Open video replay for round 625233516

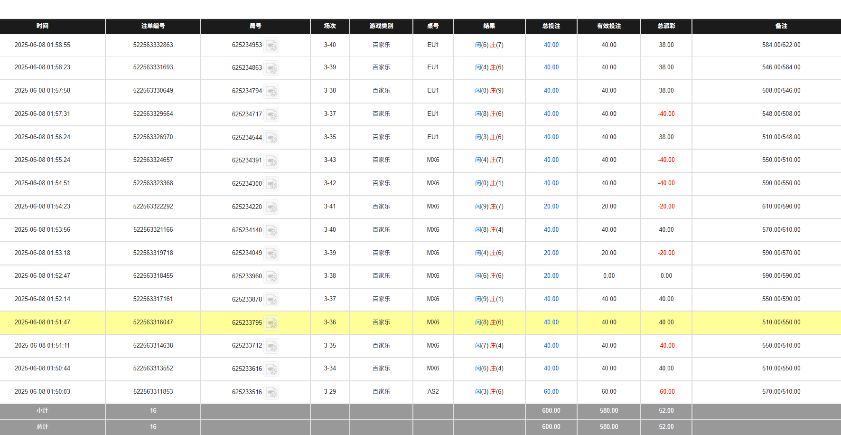coord(271,392)
